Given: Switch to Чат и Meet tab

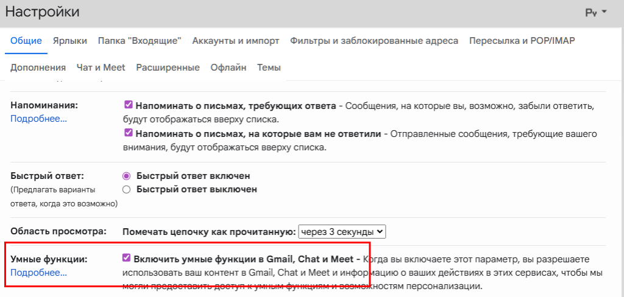Looking at the screenshot, I should click(x=101, y=68).
